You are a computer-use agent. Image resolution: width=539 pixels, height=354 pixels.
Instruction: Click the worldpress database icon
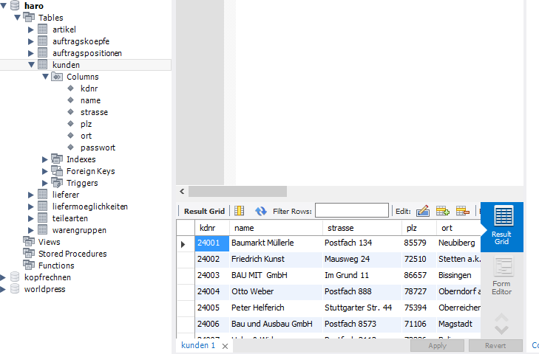(15, 289)
